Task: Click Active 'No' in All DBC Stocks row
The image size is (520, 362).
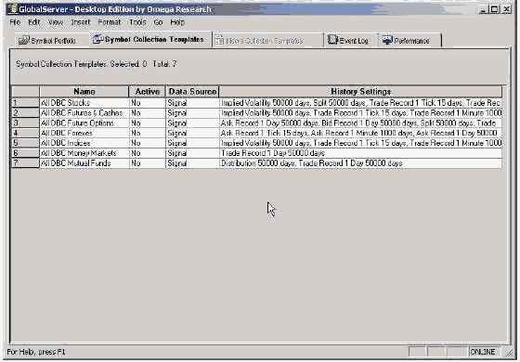Action: (148, 103)
